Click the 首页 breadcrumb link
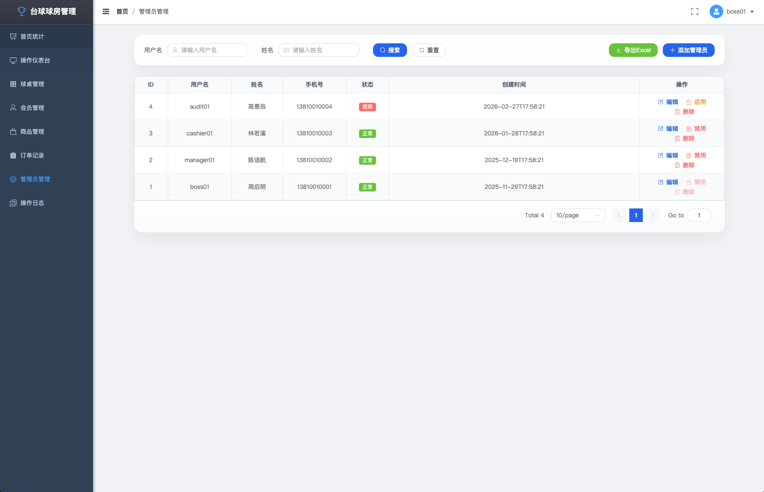Image resolution: width=764 pixels, height=492 pixels. point(122,11)
